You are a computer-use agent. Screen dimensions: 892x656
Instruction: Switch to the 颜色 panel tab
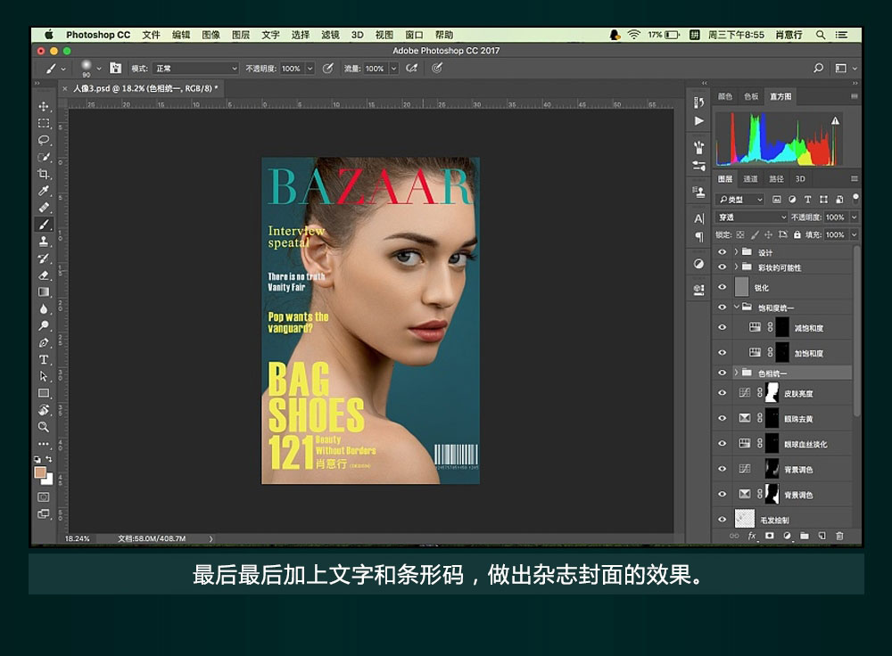point(725,96)
